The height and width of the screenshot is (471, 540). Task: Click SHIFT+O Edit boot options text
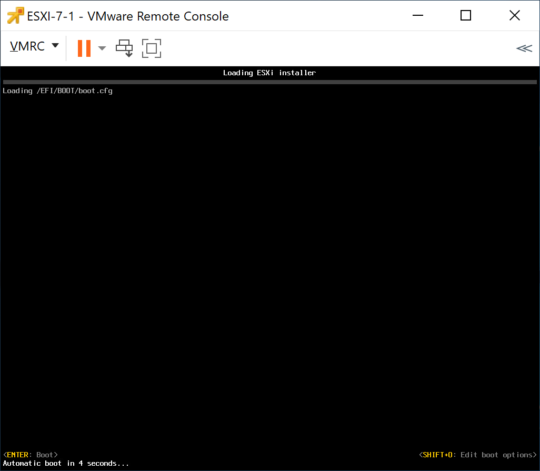(479, 454)
